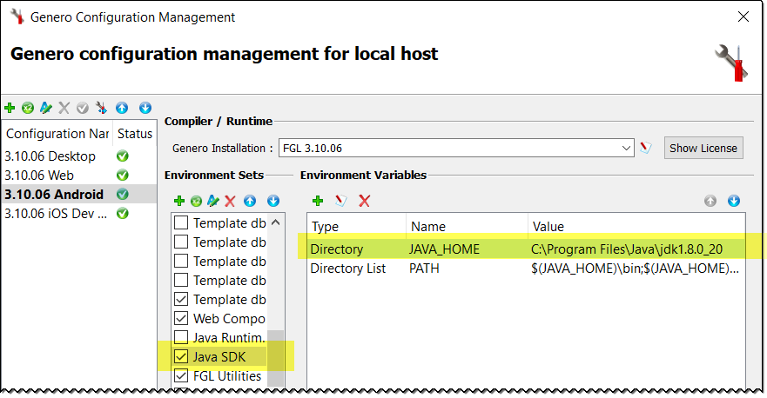Click status icon of 3.10.06 Web
The image size is (767, 398).
(x=122, y=176)
